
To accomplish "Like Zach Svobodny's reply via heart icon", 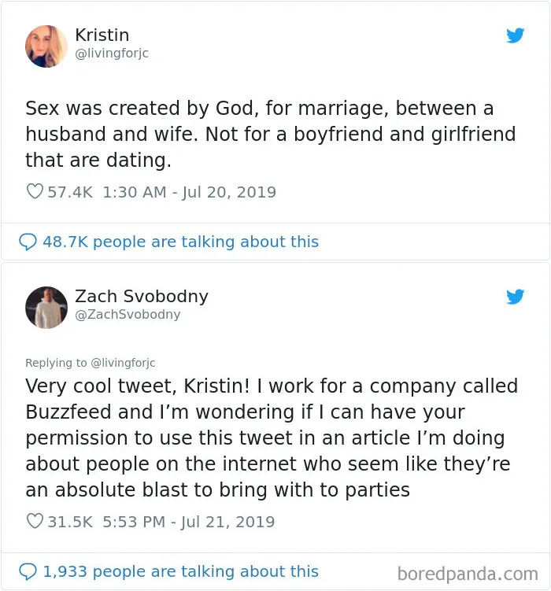I will pos(35,521).
